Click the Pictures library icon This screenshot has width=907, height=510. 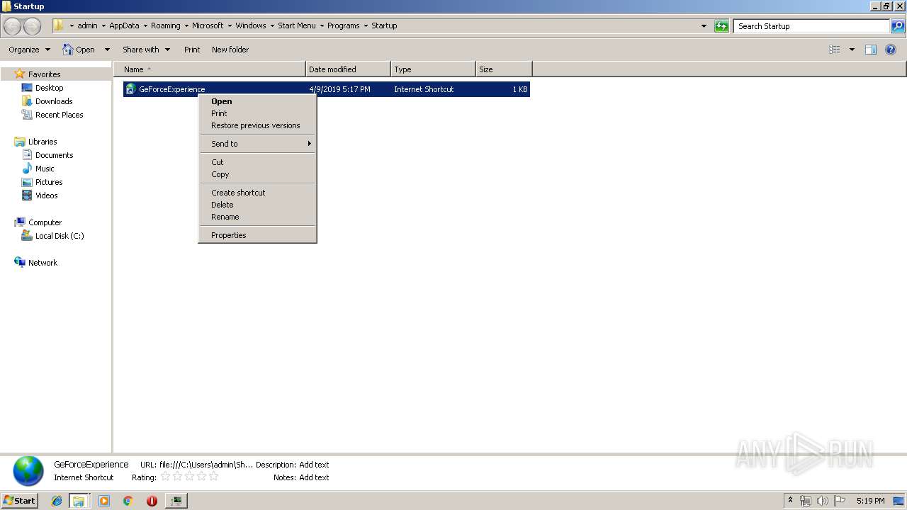coord(27,182)
